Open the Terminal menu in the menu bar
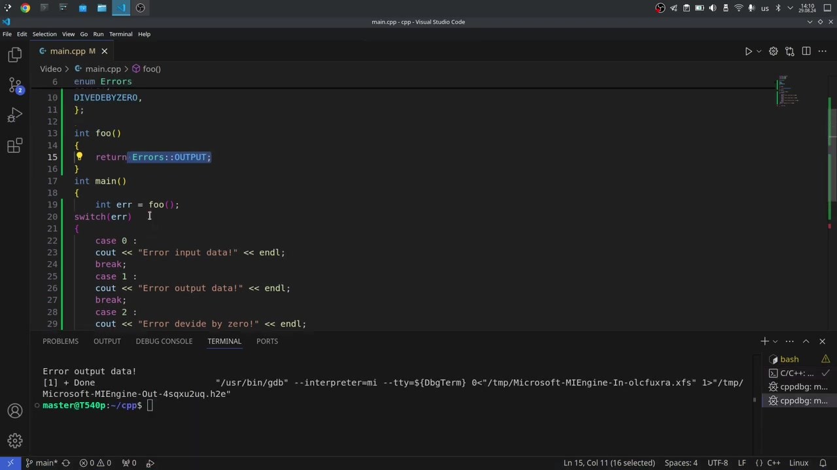 120,34
